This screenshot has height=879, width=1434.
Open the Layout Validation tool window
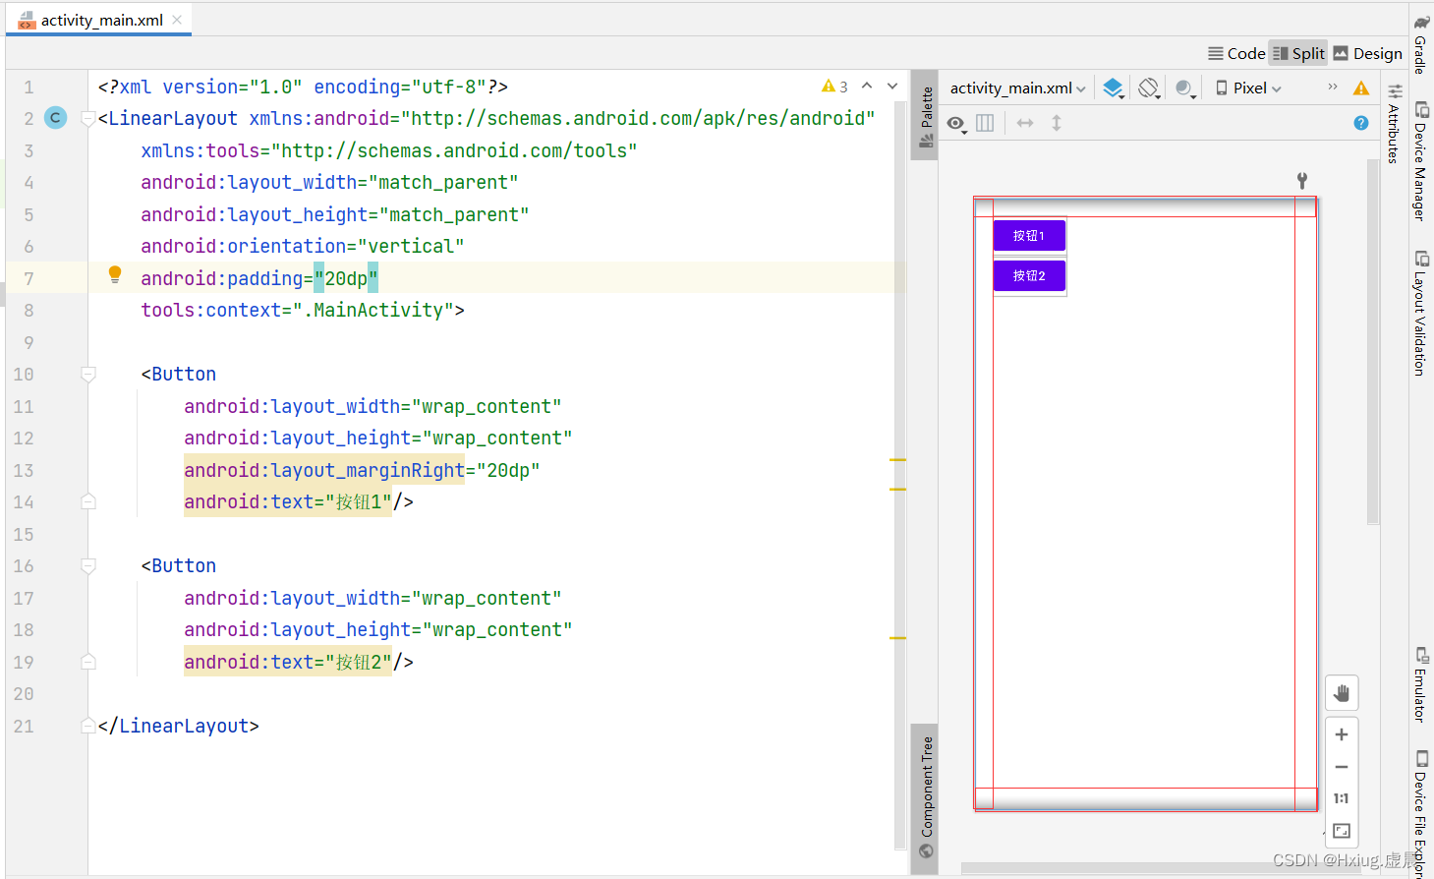(x=1421, y=313)
